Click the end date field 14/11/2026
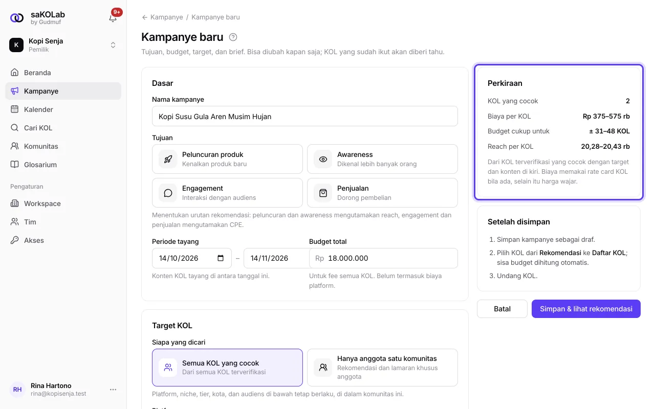The image size is (655, 409). coord(276,258)
